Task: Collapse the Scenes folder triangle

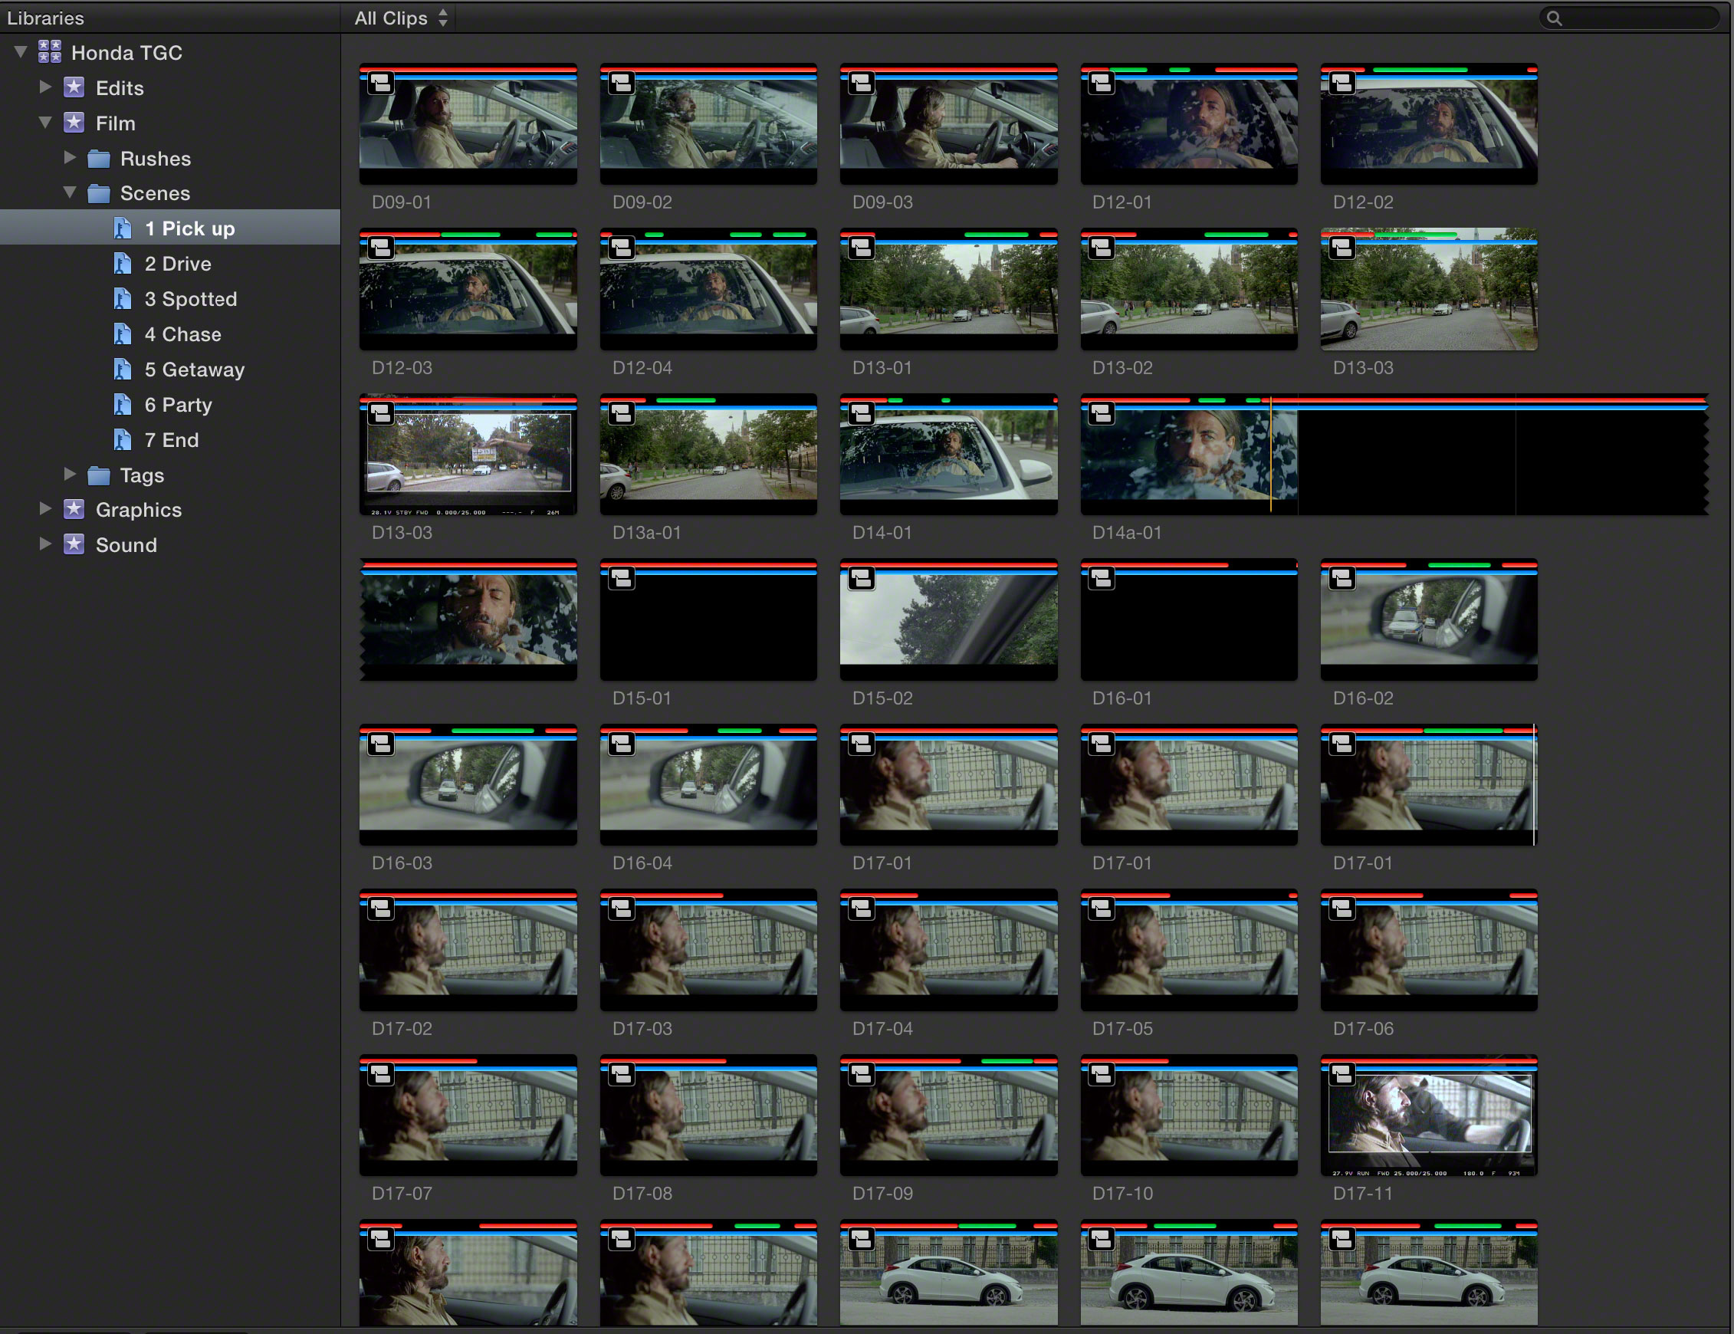Action: (70, 192)
